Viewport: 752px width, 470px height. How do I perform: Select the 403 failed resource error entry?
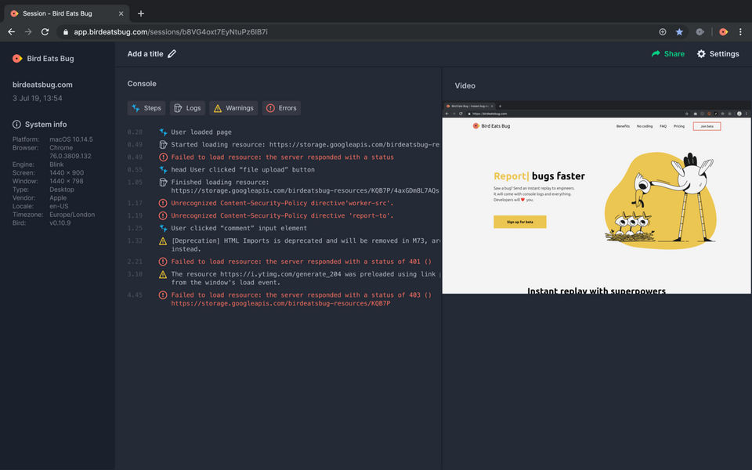302,295
